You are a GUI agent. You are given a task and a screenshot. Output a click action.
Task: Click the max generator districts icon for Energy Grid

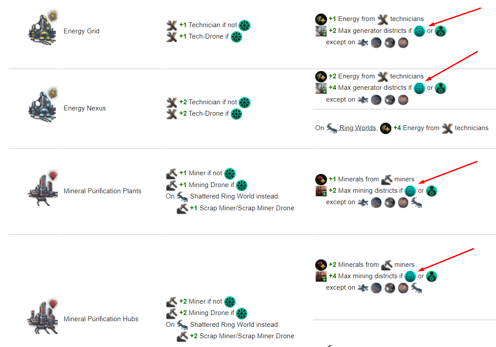(321, 31)
